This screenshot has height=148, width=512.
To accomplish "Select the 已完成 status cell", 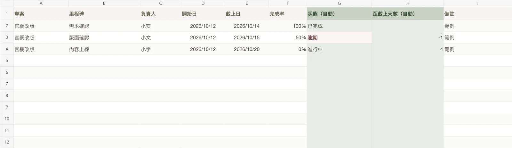I will [x=339, y=26].
